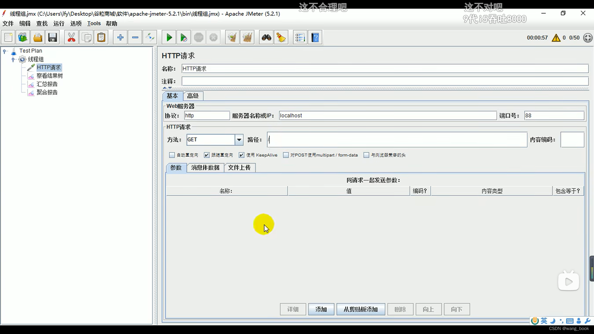Collapse all nodes with minus icon

(x=135, y=37)
